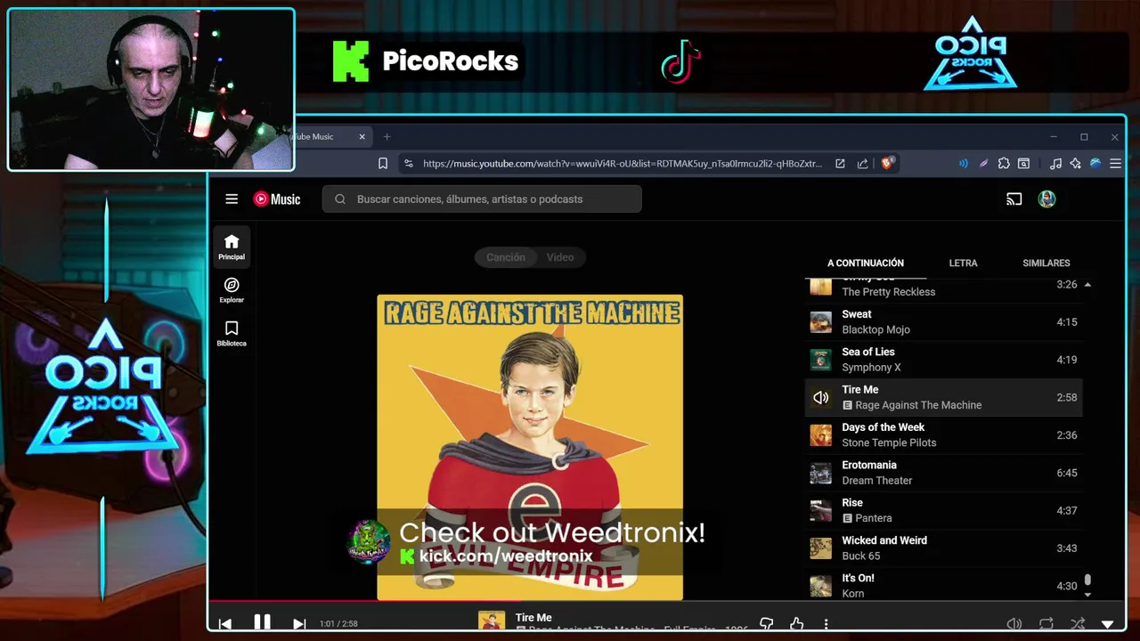Click the kick.com/weedtronix overlay link
Screen dimensions: 1140x641
pyautogui.click(x=506, y=556)
